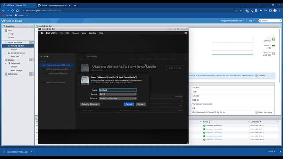Collapse the Host node in Navigator
Image resolution: width=283 pixels, height=159 pixels.
pyautogui.click(x=4, y=30)
